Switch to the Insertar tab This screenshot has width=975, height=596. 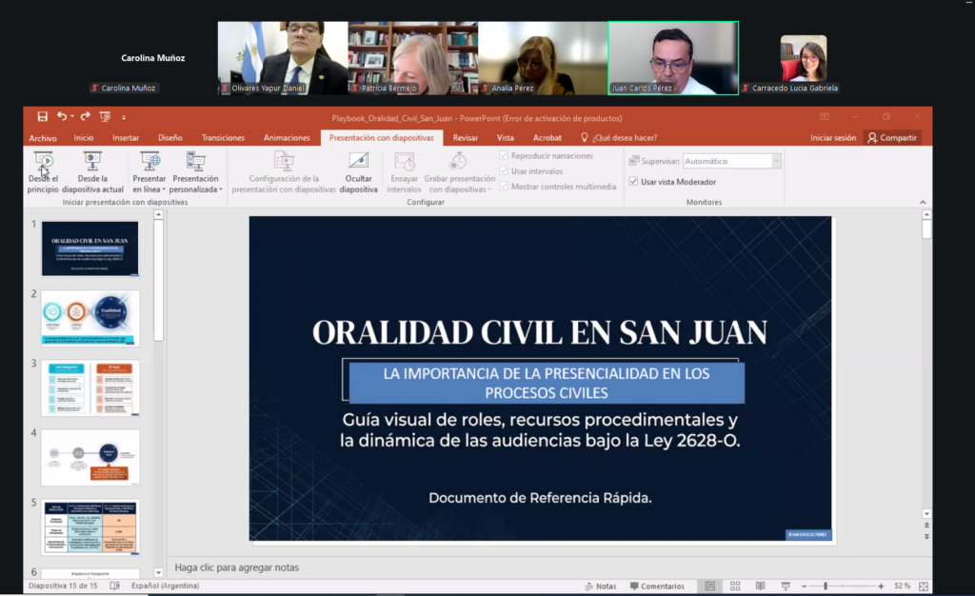click(126, 138)
